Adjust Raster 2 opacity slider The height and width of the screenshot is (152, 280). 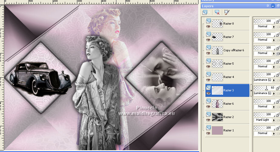[x=264, y=114]
